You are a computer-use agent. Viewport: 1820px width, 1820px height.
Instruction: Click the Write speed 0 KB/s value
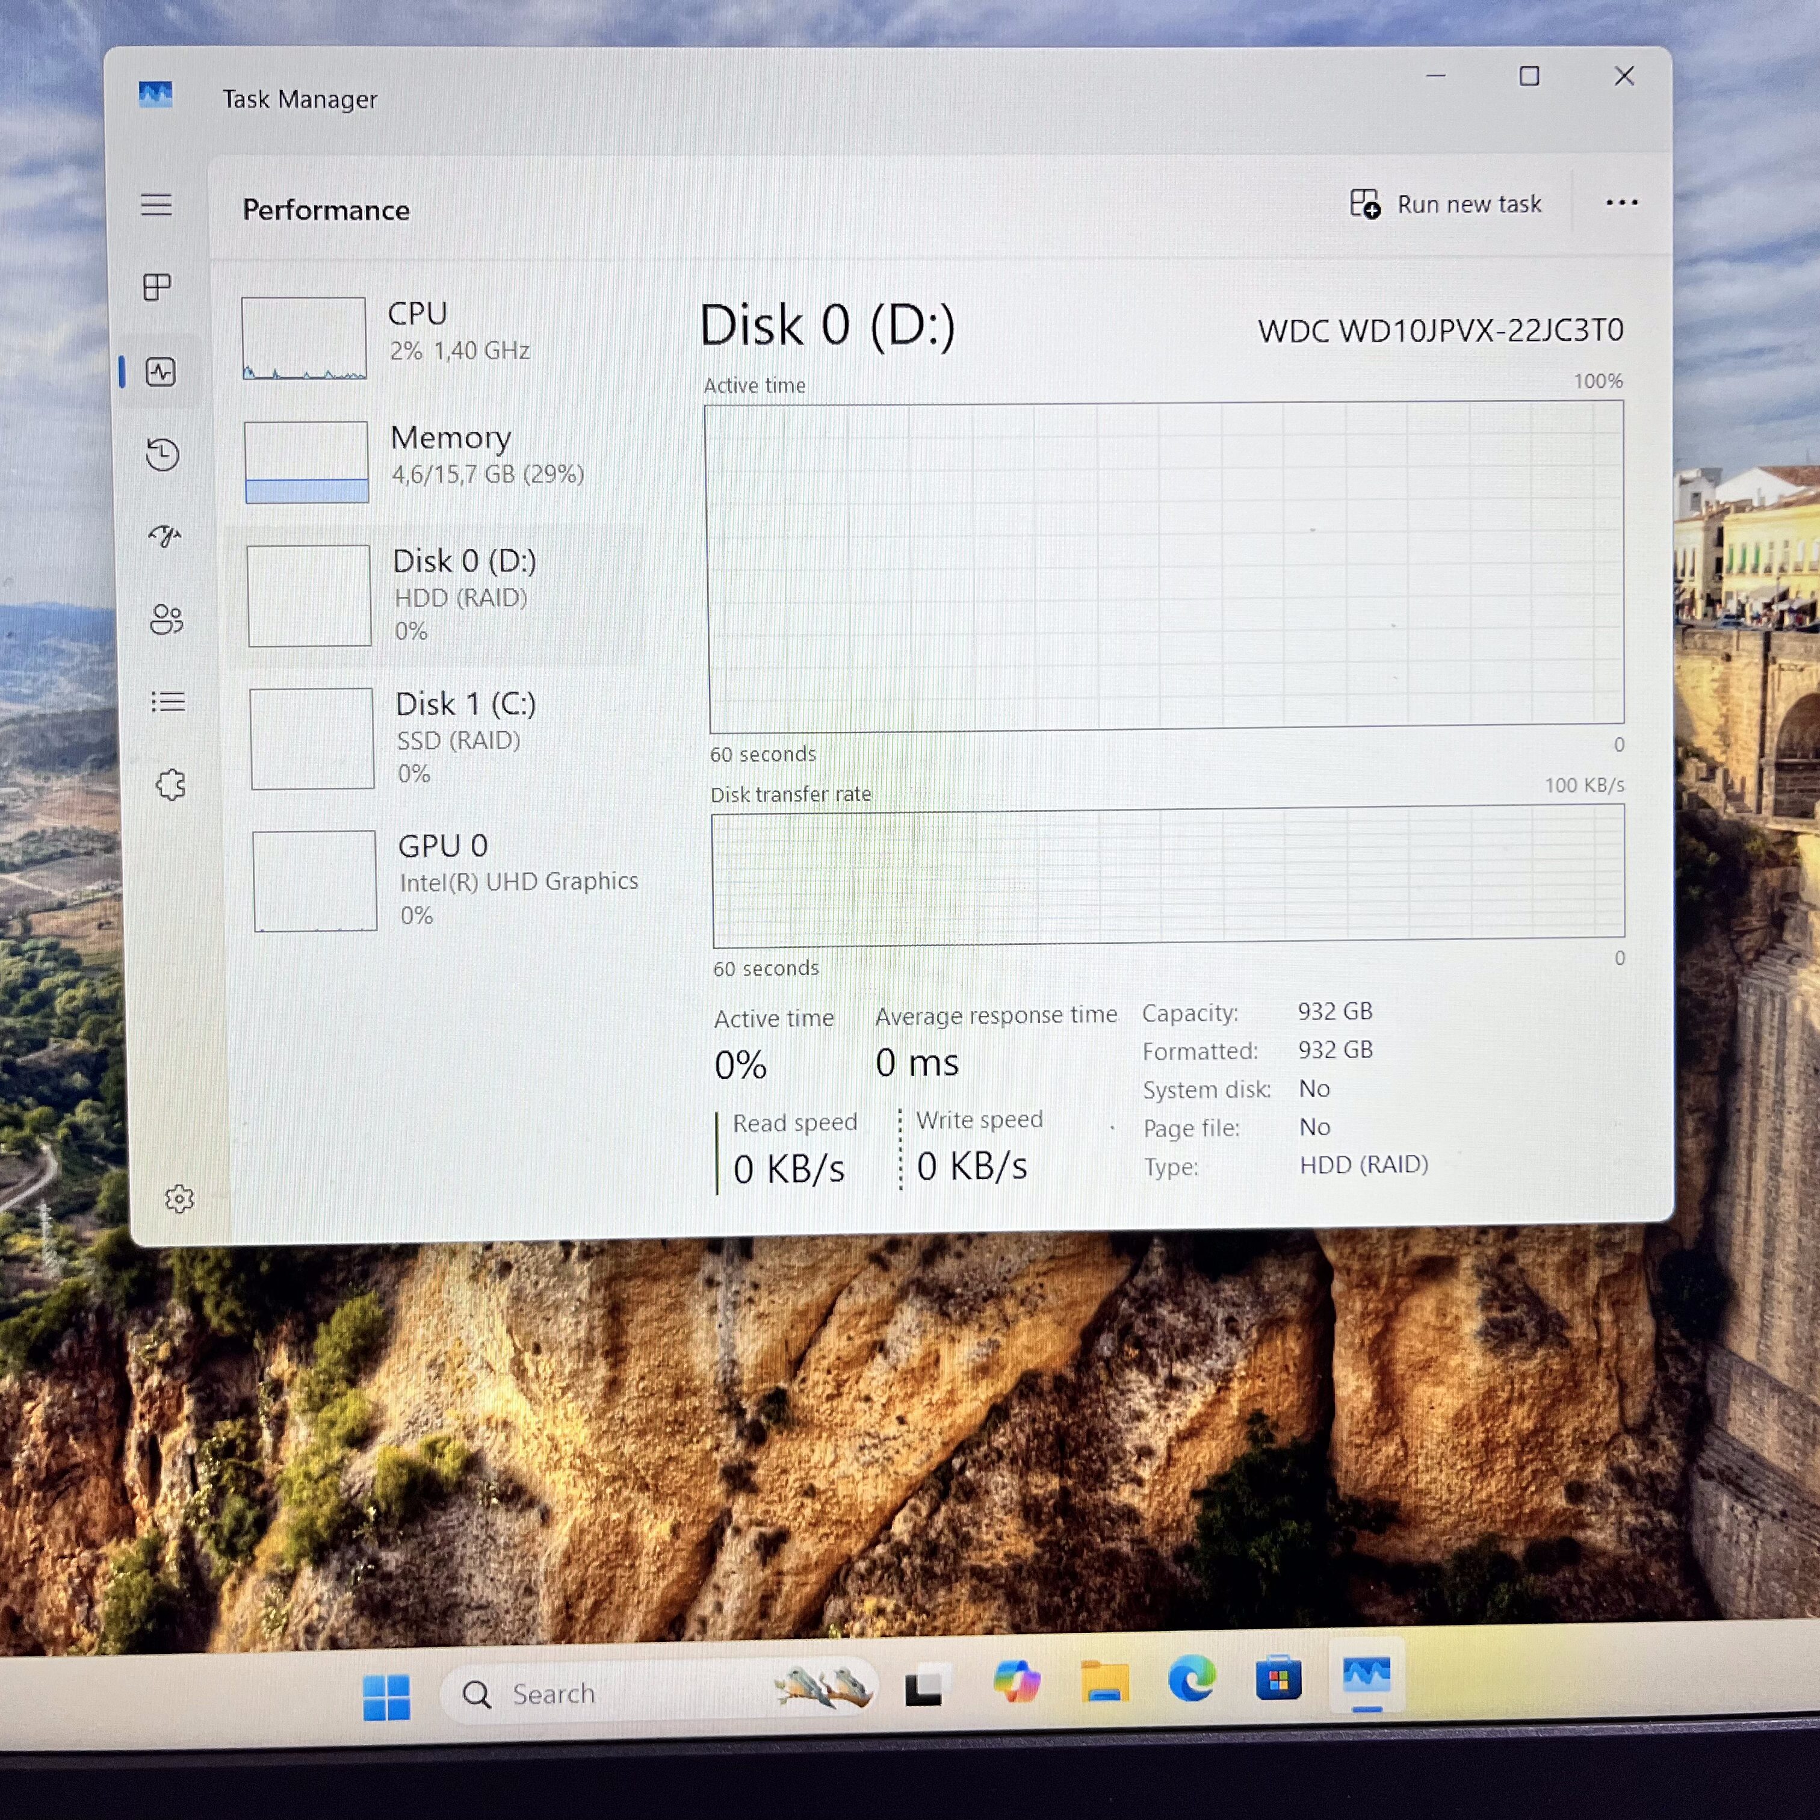971,1166
